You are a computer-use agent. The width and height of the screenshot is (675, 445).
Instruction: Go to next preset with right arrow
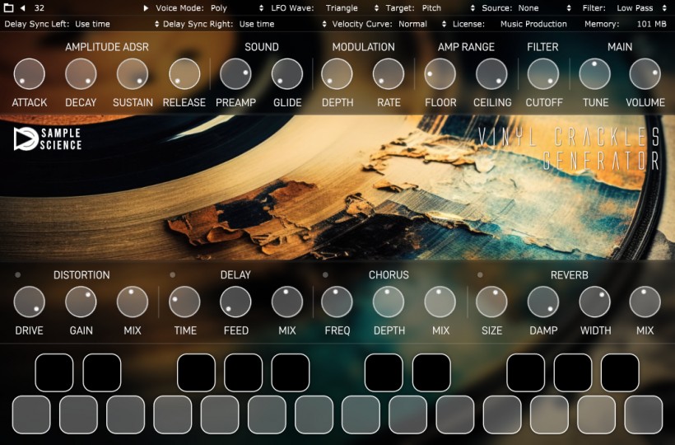point(147,8)
